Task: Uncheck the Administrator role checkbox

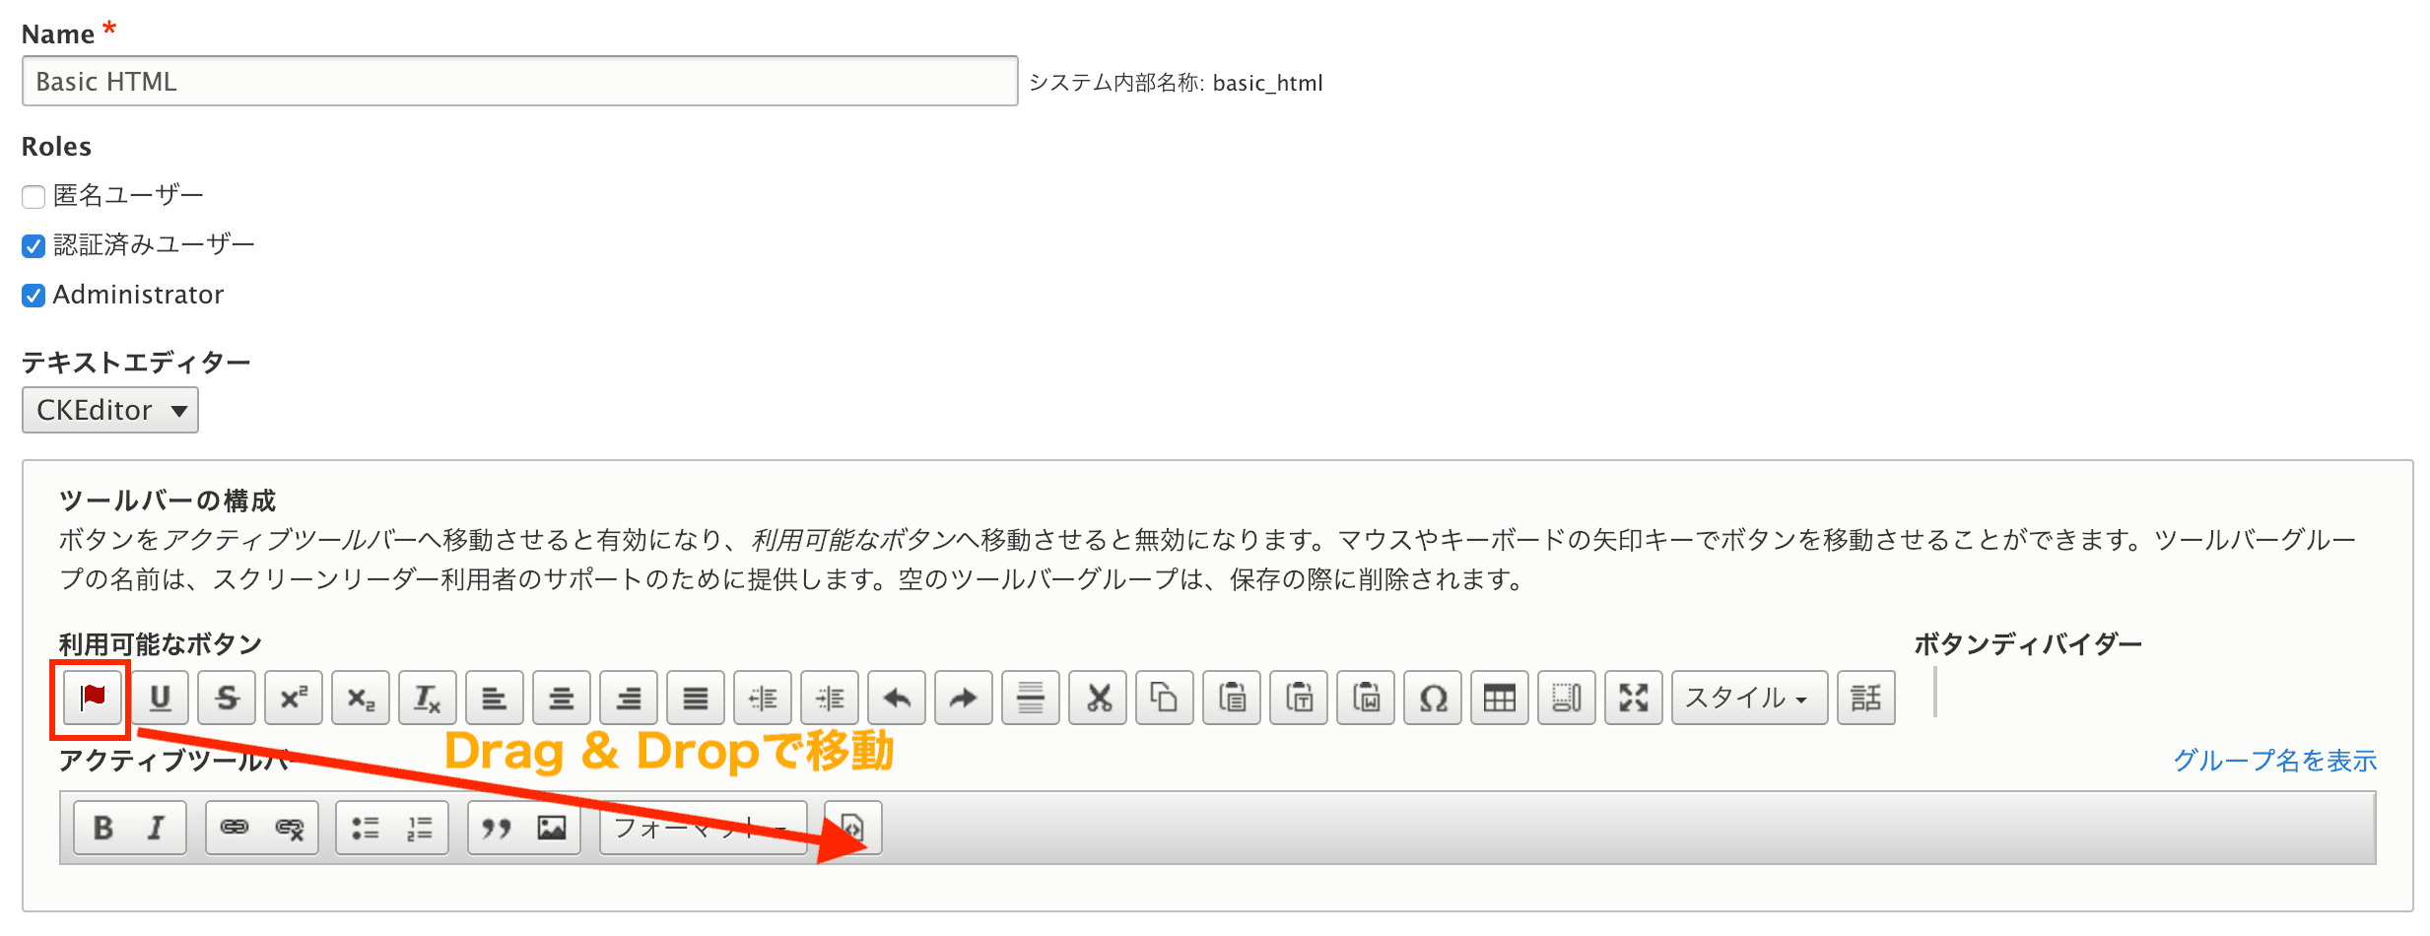Action: pos(34,296)
